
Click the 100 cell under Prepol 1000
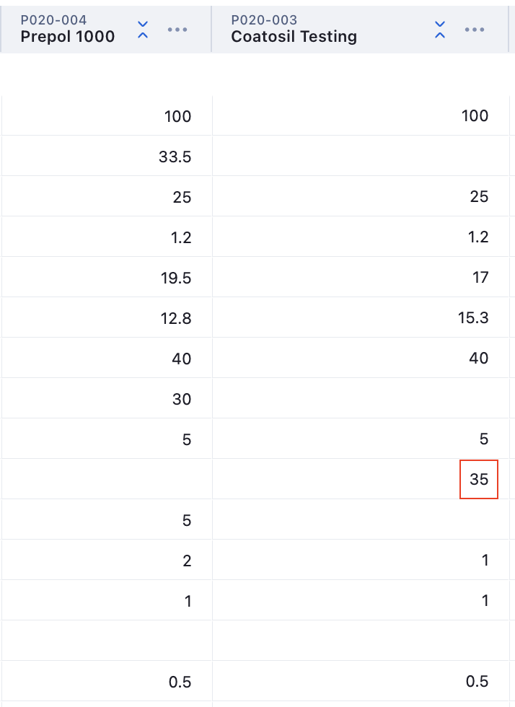[x=177, y=116]
